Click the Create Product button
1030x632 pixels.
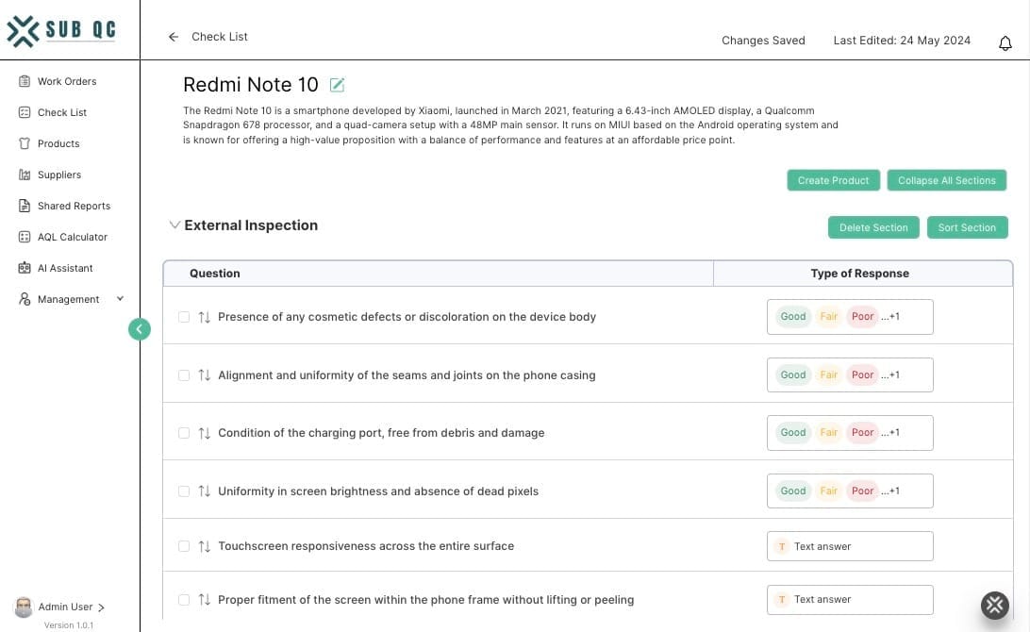click(x=833, y=181)
